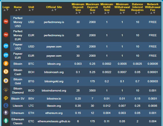Click the Perfect Money USD logo icon
The image size is (163, 126).
6,22
